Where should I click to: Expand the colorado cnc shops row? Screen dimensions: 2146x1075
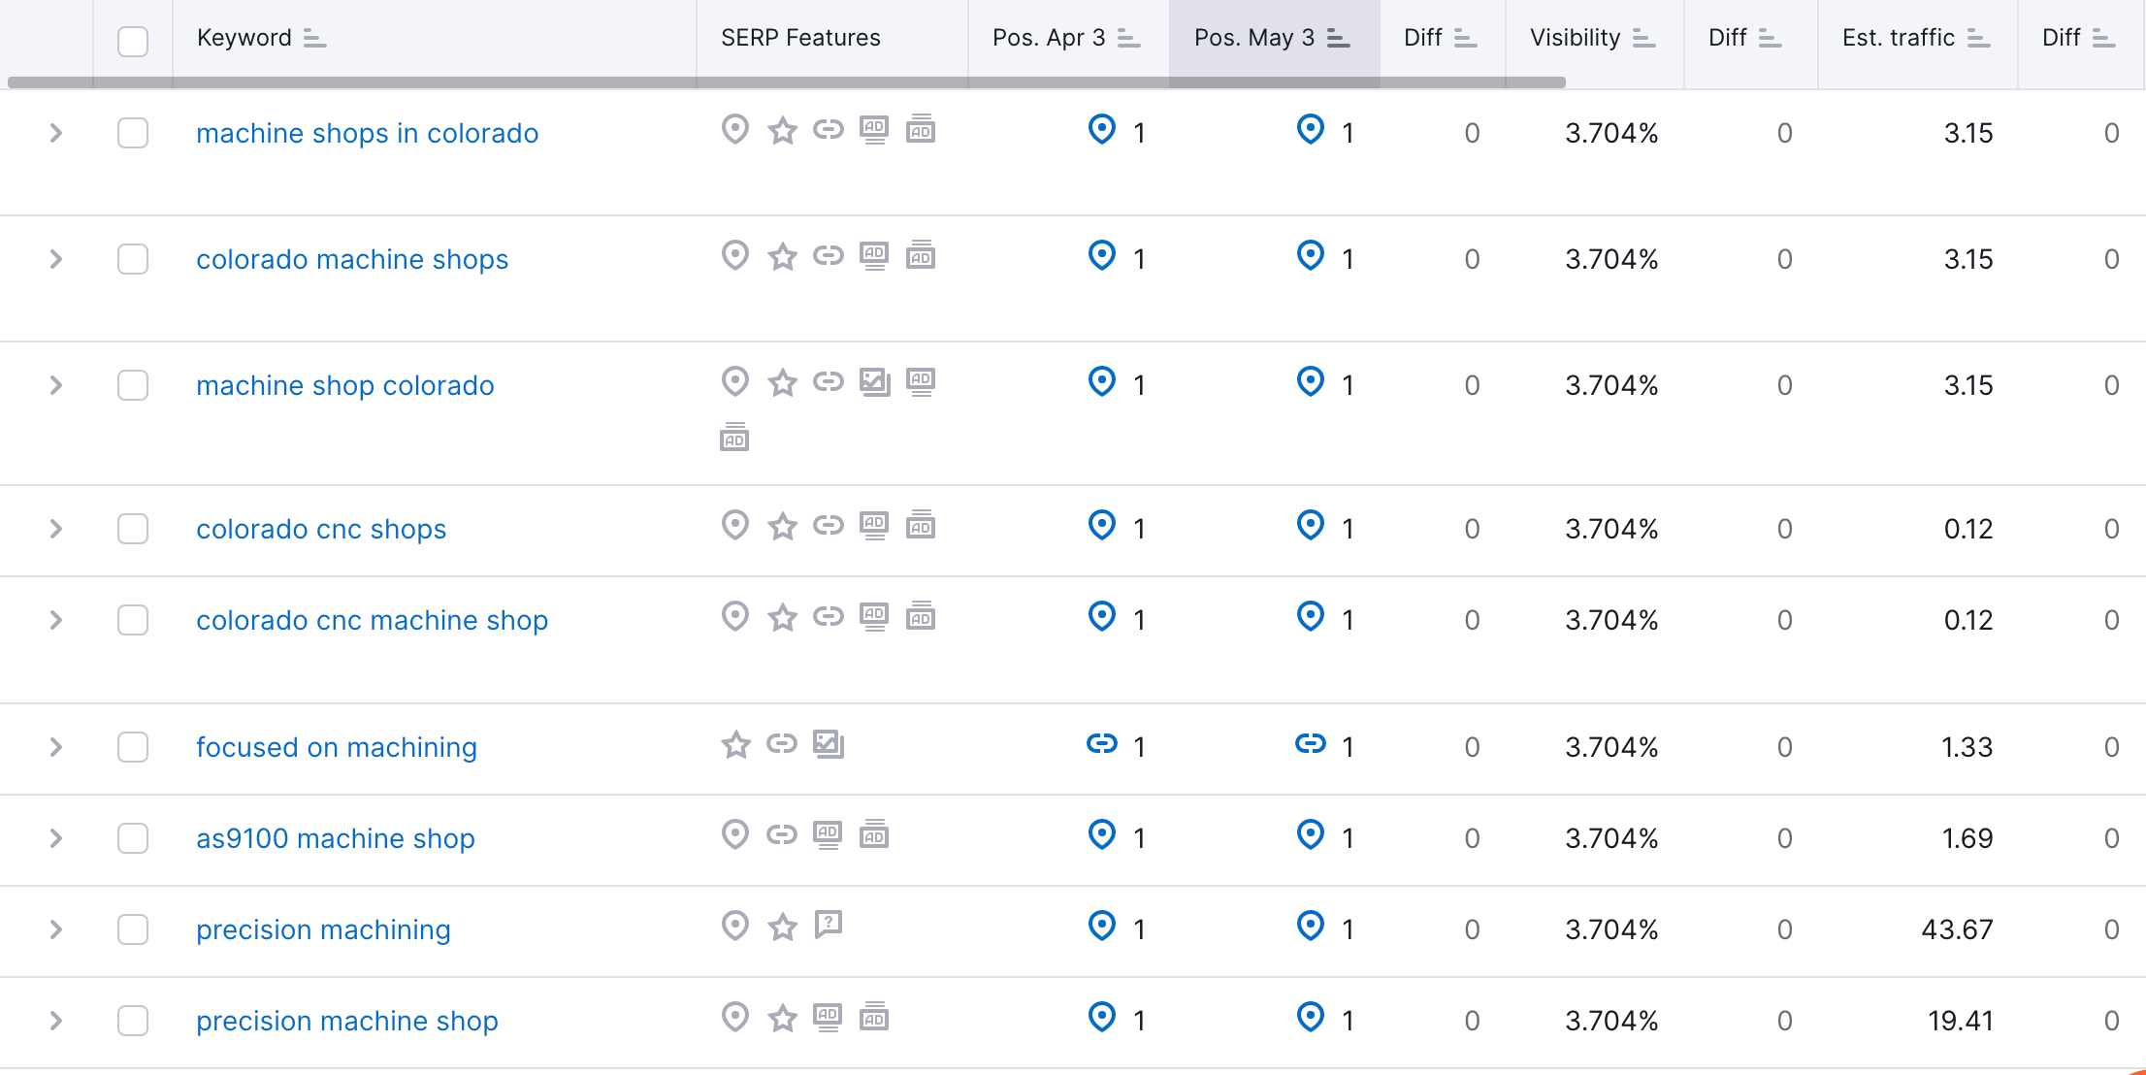click(56, 529)
